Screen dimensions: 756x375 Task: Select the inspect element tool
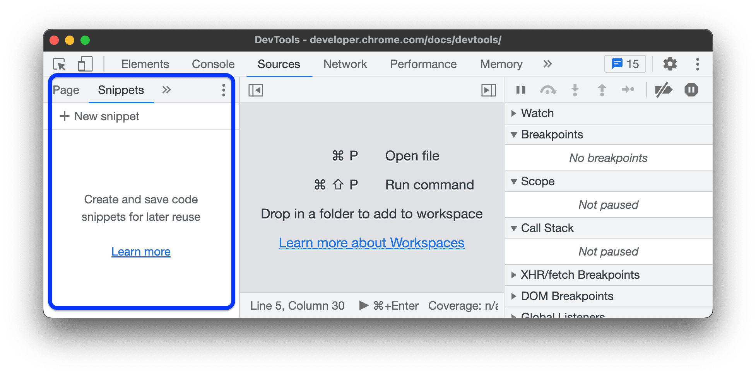60,65
